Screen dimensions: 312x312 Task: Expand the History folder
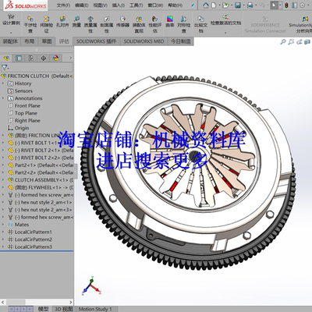click(3, 83)
